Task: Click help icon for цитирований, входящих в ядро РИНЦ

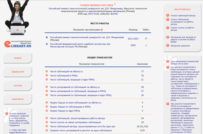Action: click(47, 95)
